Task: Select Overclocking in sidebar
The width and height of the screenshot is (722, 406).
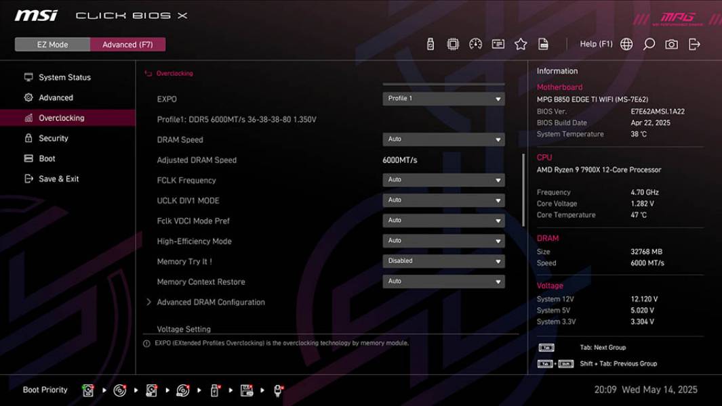Action: (68, 118)
